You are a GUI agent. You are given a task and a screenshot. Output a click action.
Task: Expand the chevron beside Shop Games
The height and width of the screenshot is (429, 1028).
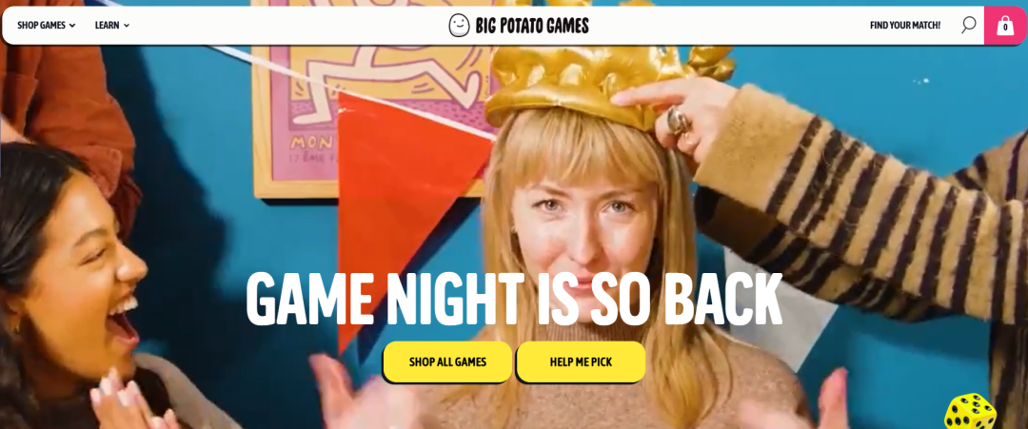pyautogui.click(x=72, y=26)
